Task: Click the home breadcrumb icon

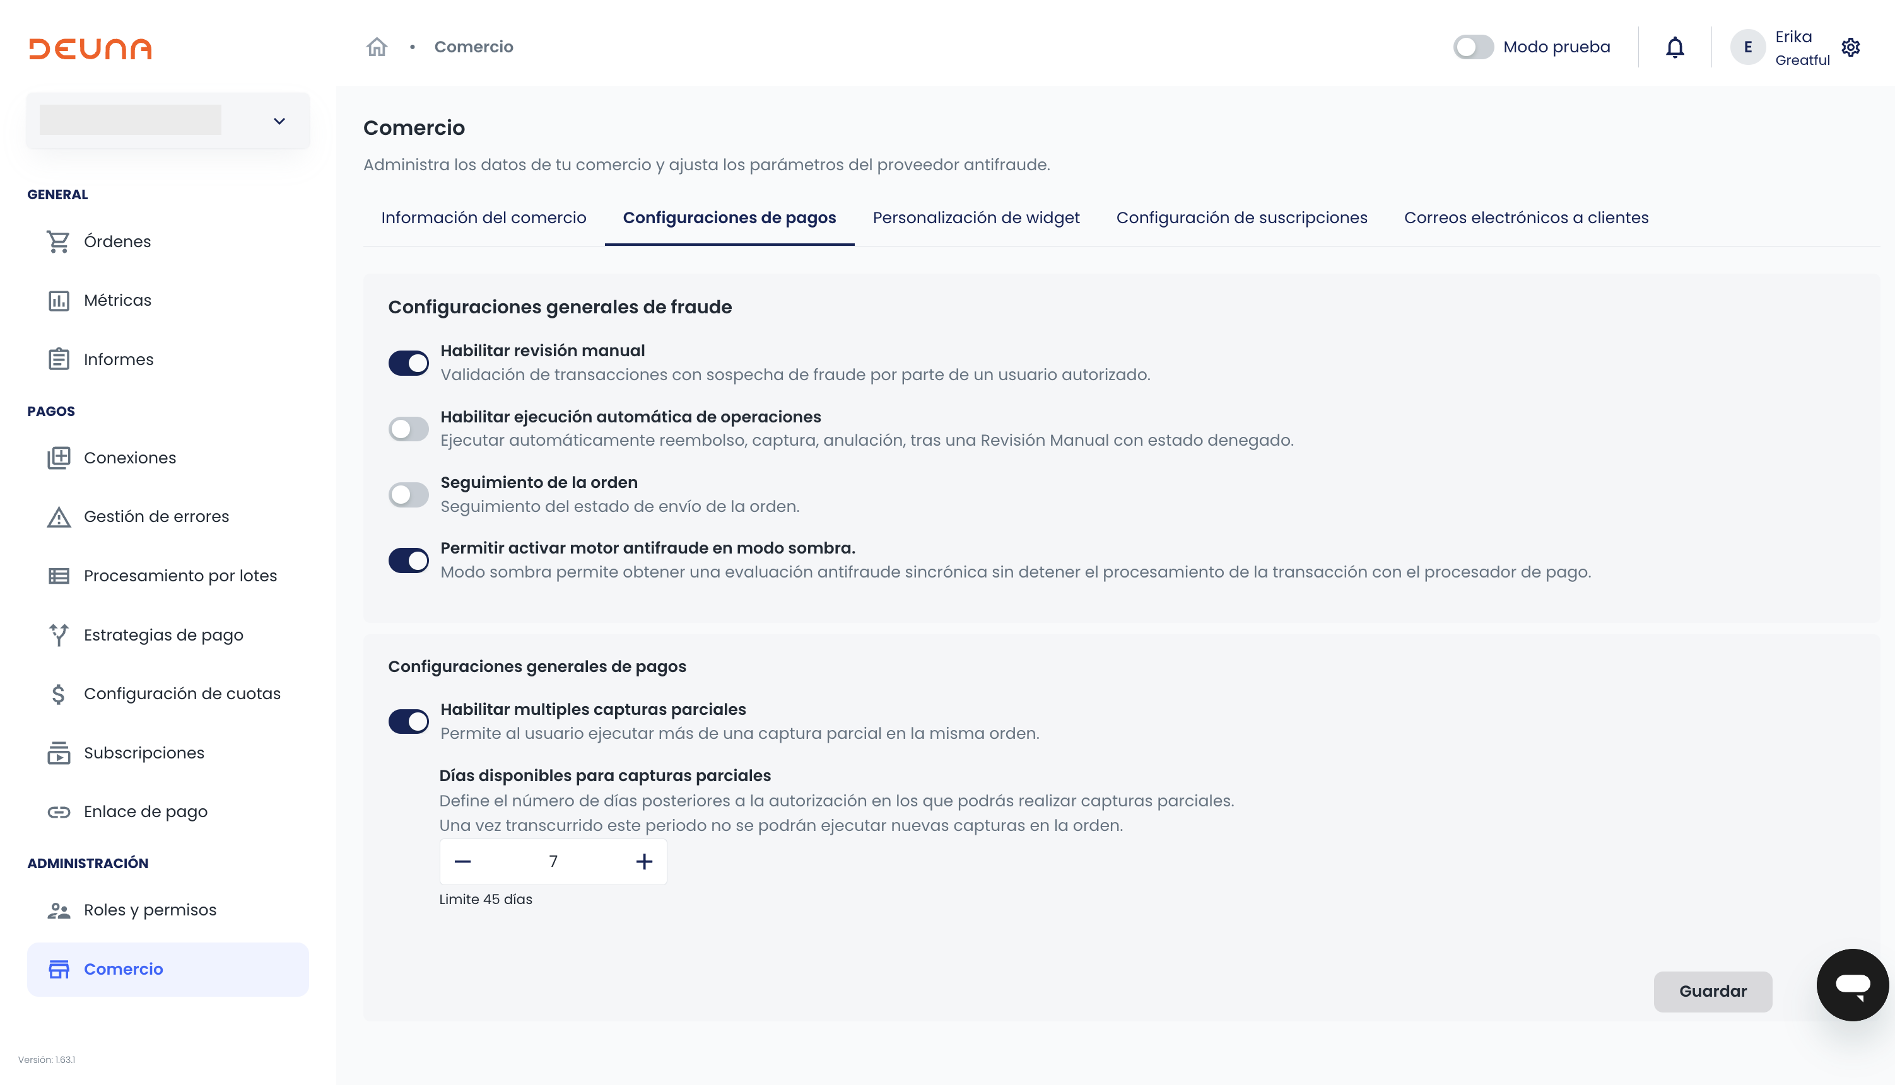Action: click(377, 47)
